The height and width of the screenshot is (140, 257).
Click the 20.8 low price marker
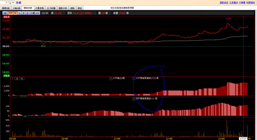(43, 46)
